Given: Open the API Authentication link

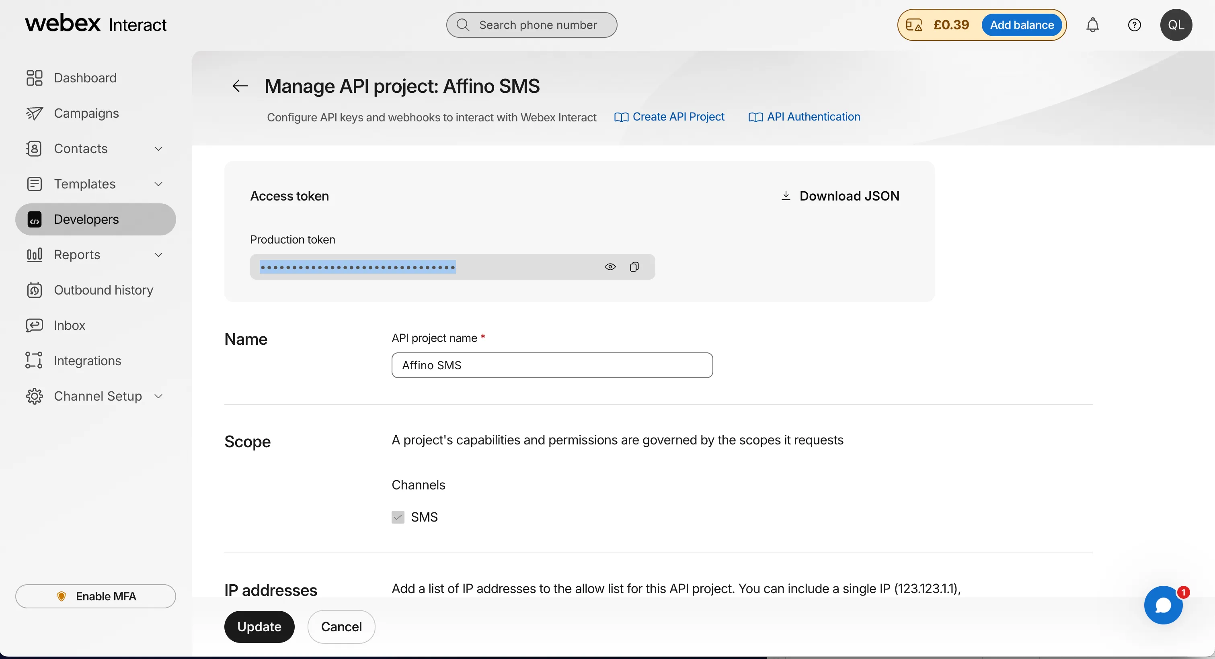Looking at the screenshot, I should 813,117.
